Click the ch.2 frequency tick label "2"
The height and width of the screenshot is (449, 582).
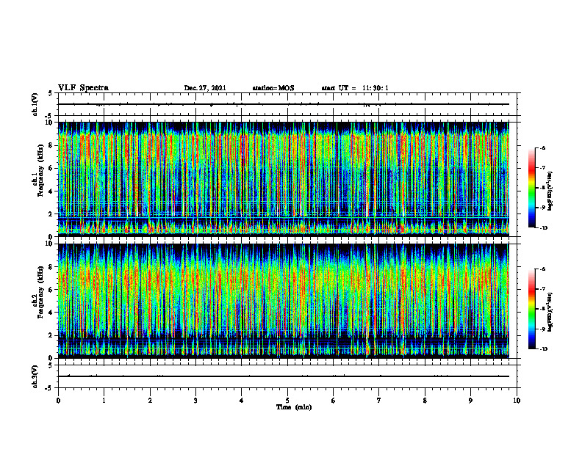pos(51,335)
